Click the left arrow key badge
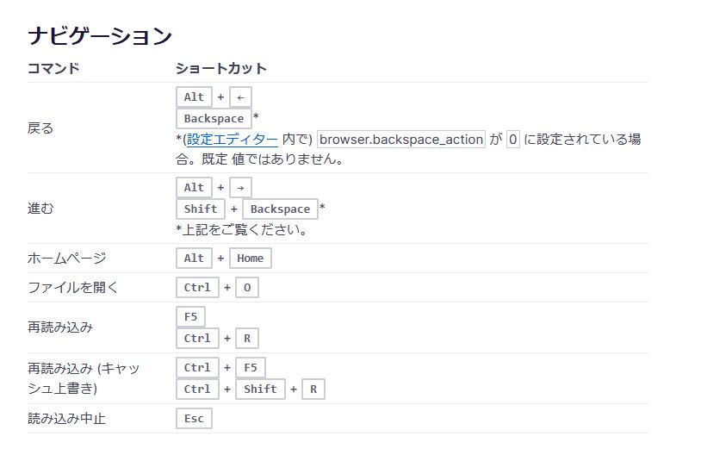Screen dimensions: 701x455 [x=240, y=97]
